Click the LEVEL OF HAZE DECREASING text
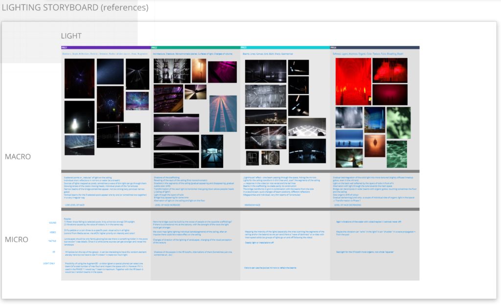This screenshot has height=306, width=501. click(348, 205)
